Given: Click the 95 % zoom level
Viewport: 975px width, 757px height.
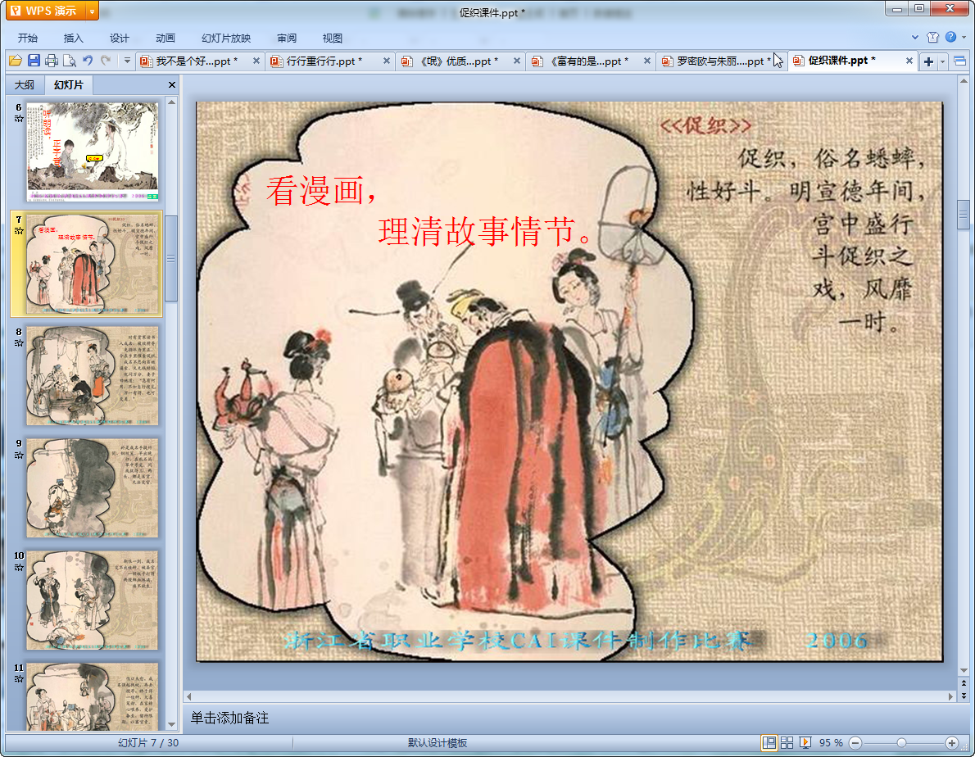Looking at the screenshot, I should [831, 743].
